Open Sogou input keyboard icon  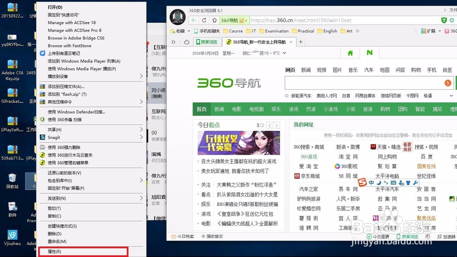click(x=393, y=182)
